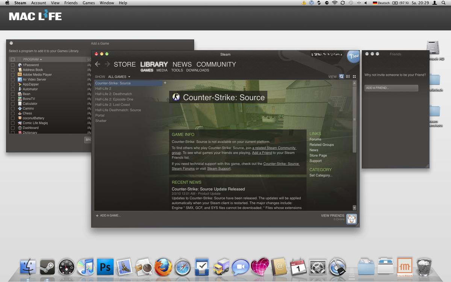Click Set Category under CATEGORY
451x282 pixels.
tap(321, 175)
